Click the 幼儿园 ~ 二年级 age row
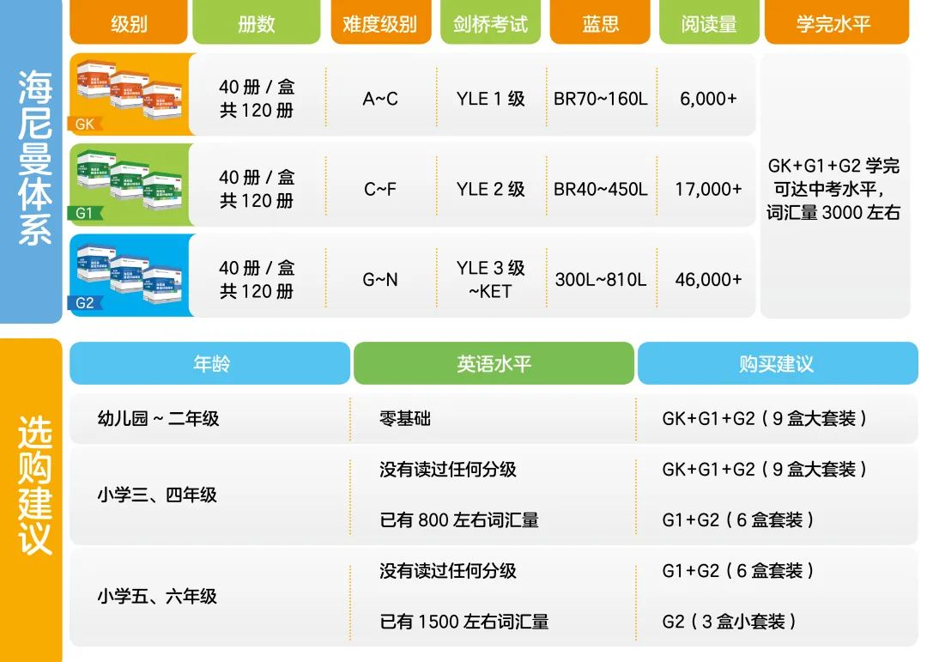The height and width of the screenshot is (662, 927). (159, 419)
